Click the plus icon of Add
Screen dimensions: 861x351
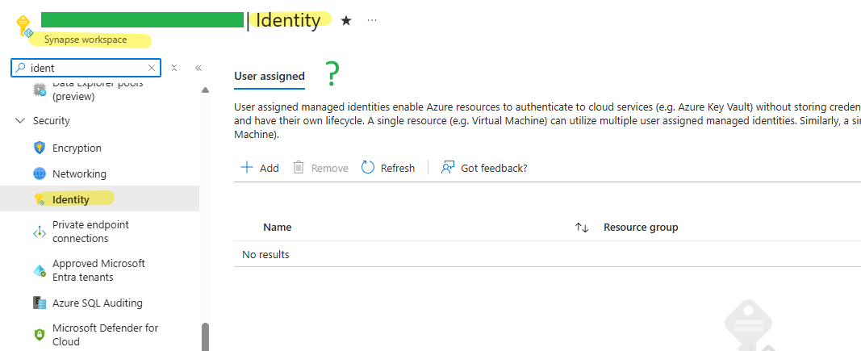[247, 168]
